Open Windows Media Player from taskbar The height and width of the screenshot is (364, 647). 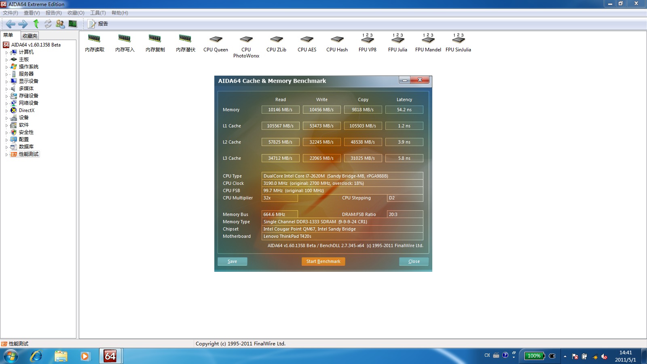[x=85, y=356]
